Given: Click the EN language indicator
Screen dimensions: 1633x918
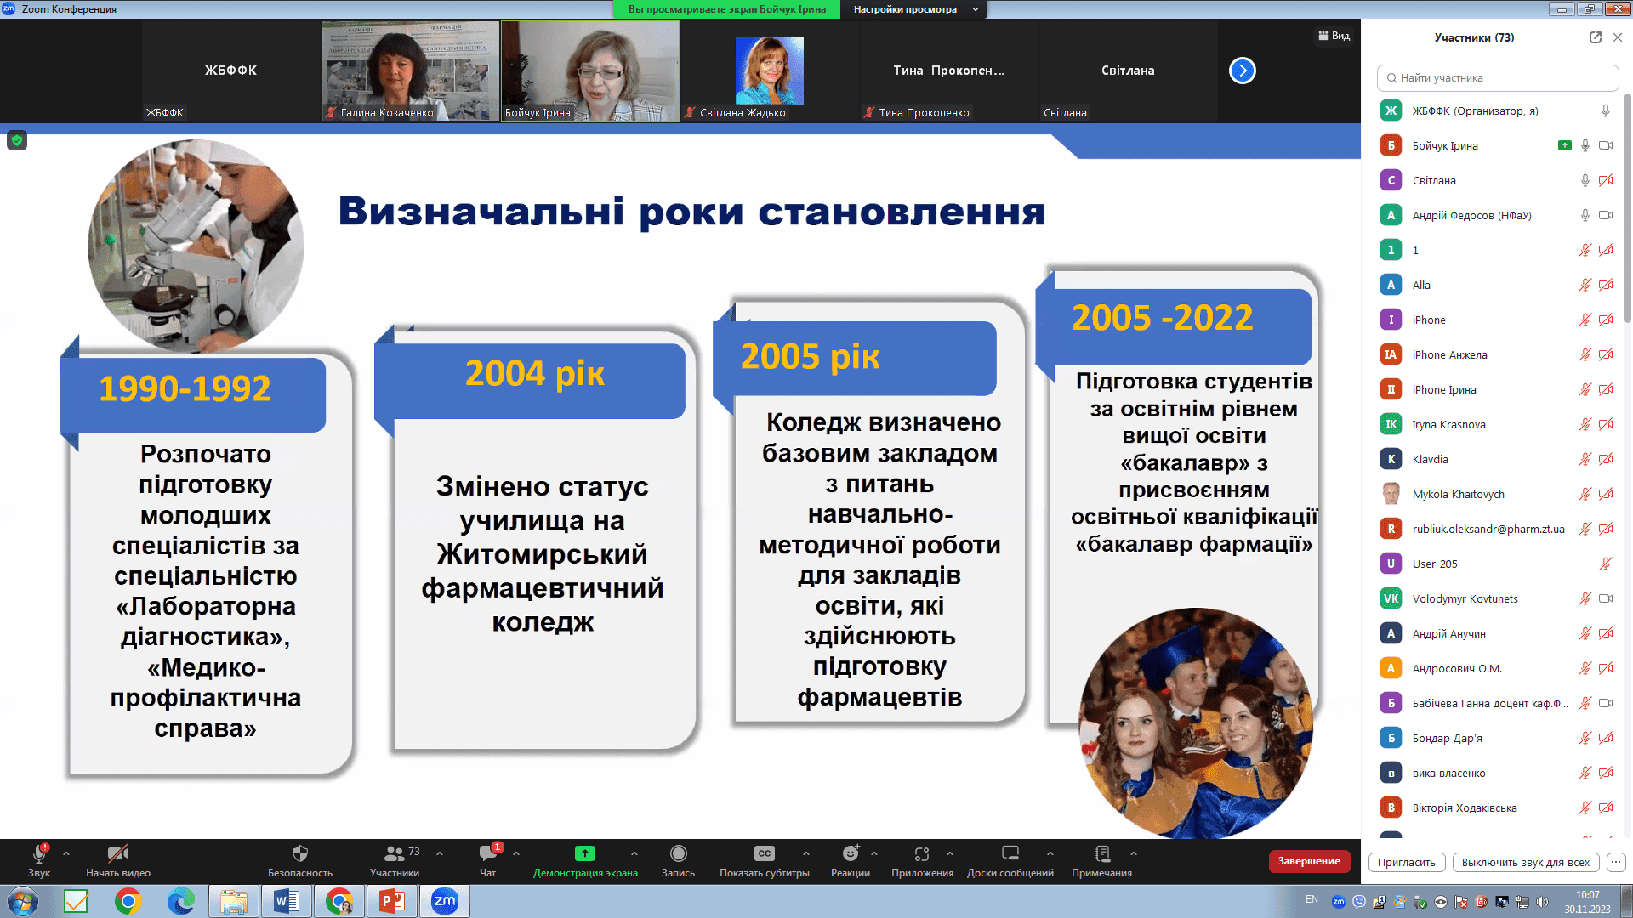Looking at the screenshot, I should (x=1312, y=899).
